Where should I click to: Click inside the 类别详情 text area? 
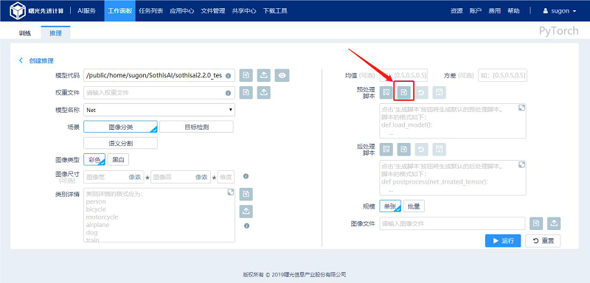coord(159,215)
